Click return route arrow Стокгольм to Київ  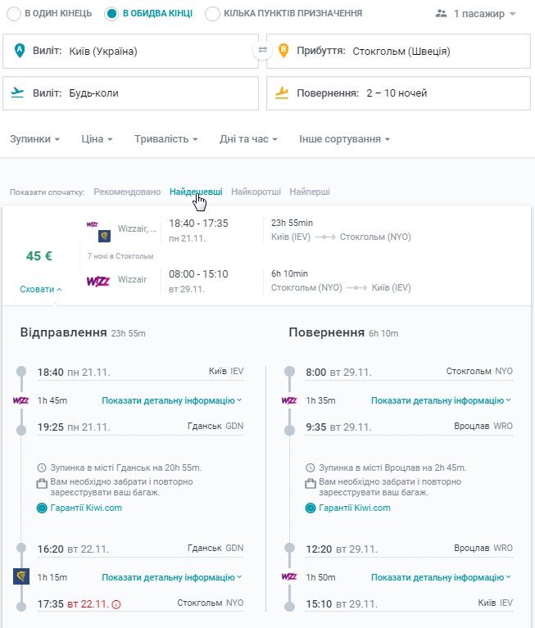click(356, 288)
